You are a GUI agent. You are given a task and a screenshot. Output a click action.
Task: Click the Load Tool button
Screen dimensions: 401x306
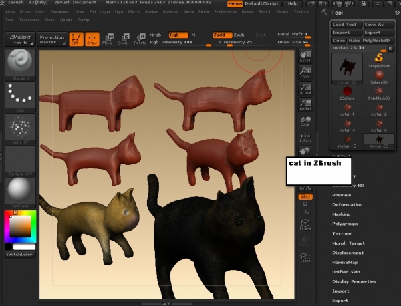[x=347, y=25]
